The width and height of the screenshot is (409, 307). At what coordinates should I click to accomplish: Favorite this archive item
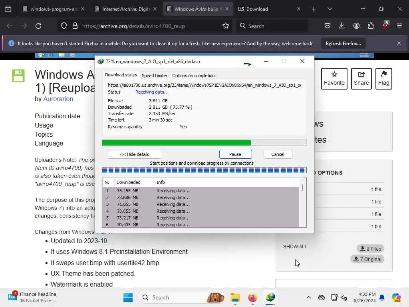334,79
